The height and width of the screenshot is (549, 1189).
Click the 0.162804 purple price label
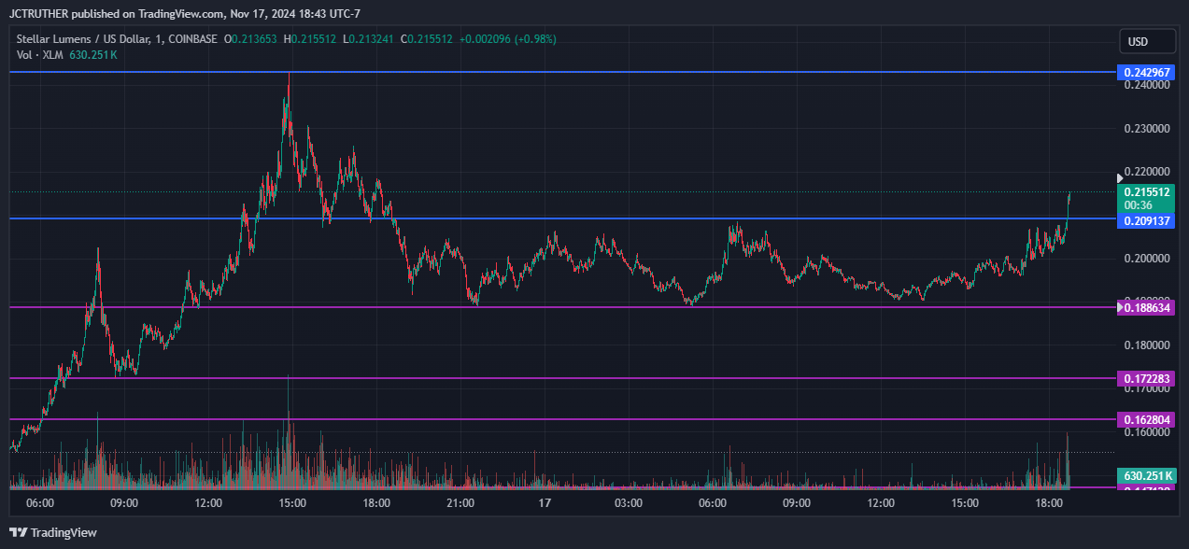point(1147,419)
